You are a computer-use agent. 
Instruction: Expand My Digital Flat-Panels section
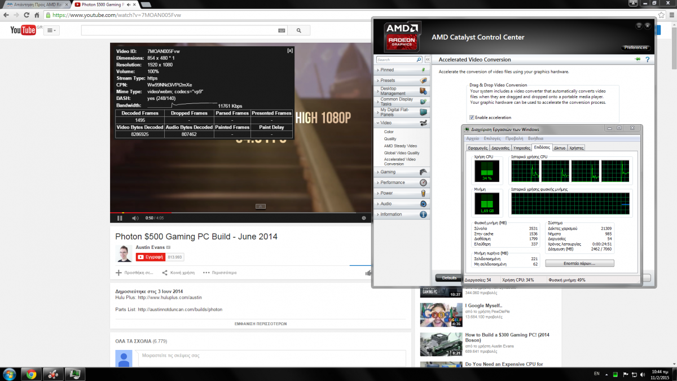coord(401,112)
